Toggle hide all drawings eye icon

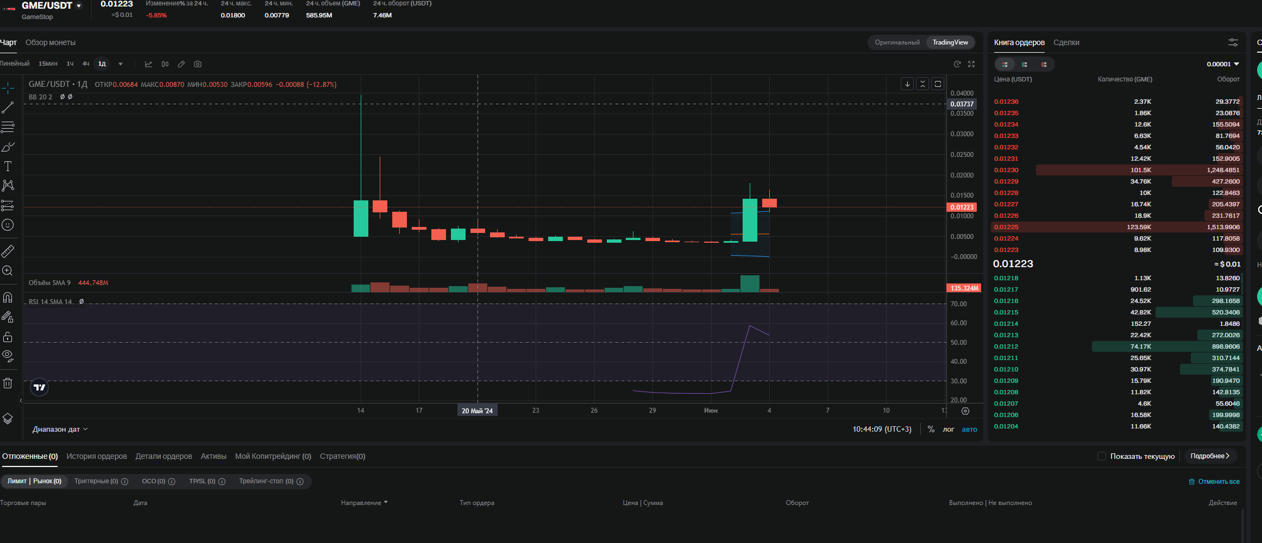pos(8,356)
